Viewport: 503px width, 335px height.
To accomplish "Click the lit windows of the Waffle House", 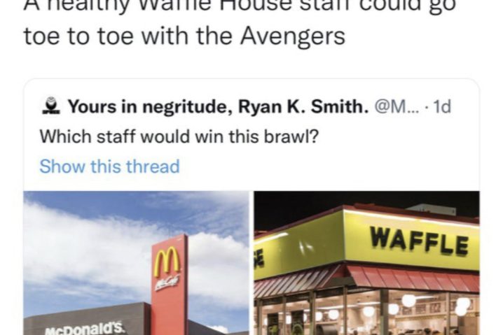I will click(366, 313).
